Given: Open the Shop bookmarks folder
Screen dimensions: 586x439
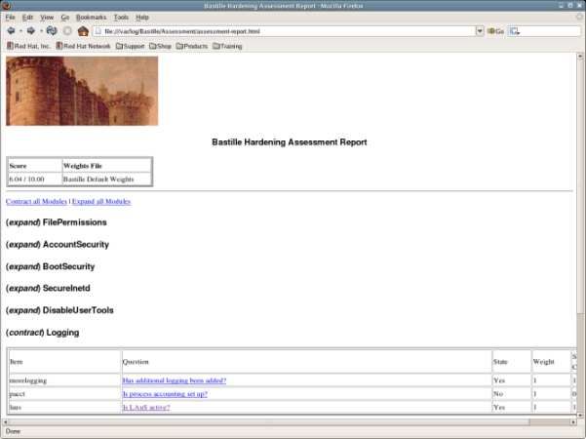Looking at the screenshot, I should (x=160, y=46).
